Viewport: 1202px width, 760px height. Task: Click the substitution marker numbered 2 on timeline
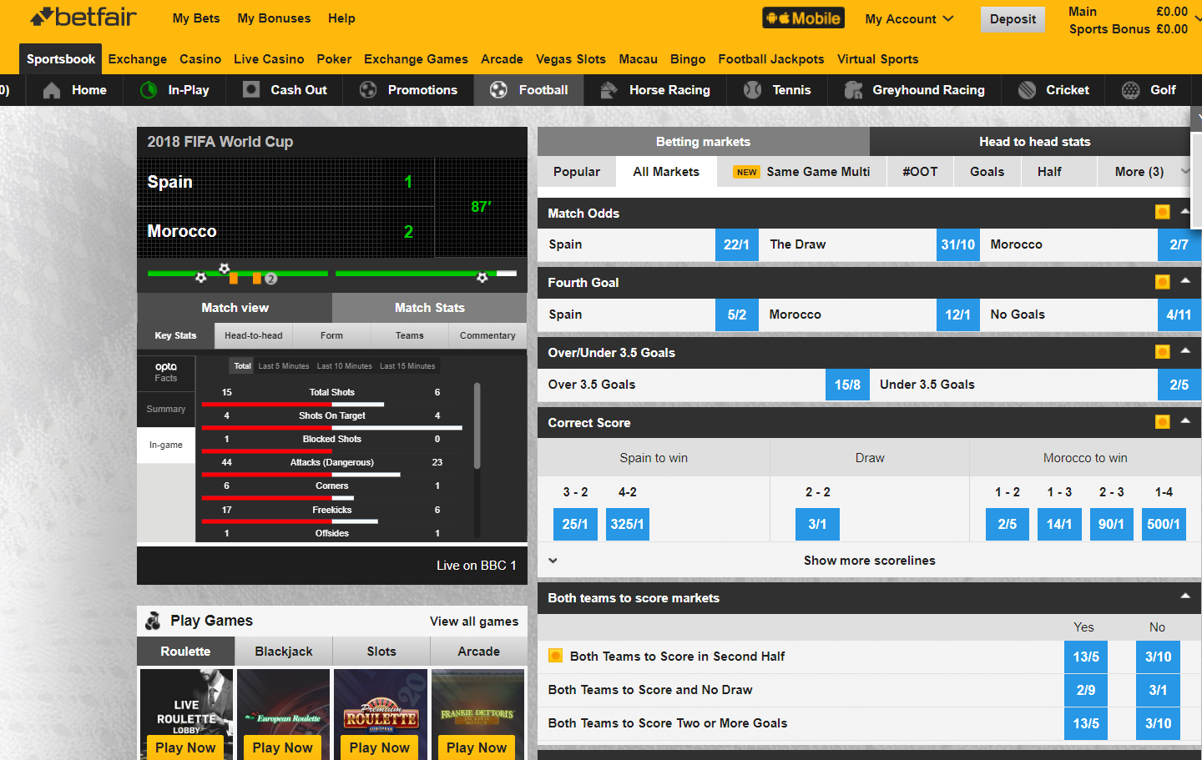270,279
